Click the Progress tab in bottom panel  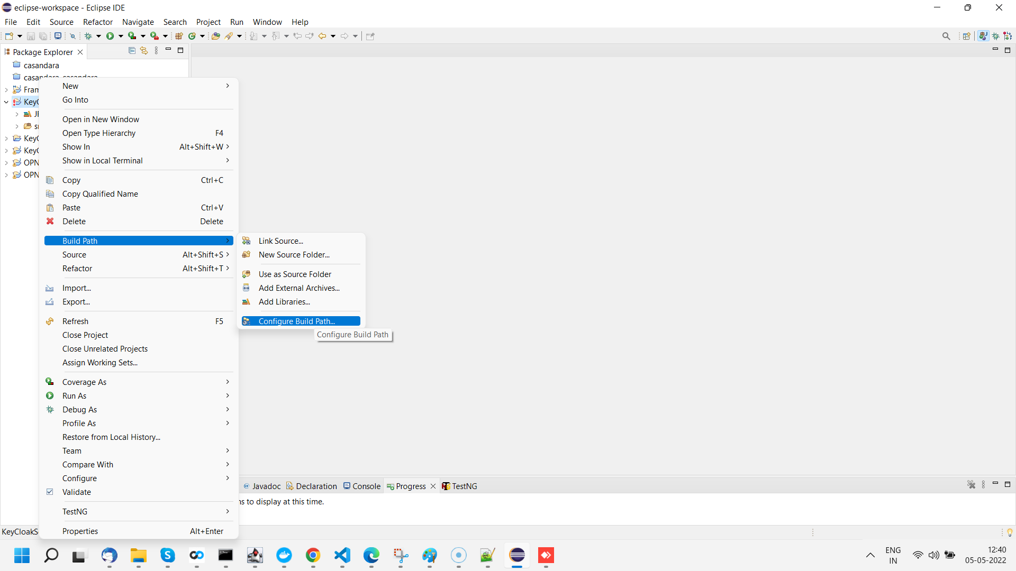(408, 486)
